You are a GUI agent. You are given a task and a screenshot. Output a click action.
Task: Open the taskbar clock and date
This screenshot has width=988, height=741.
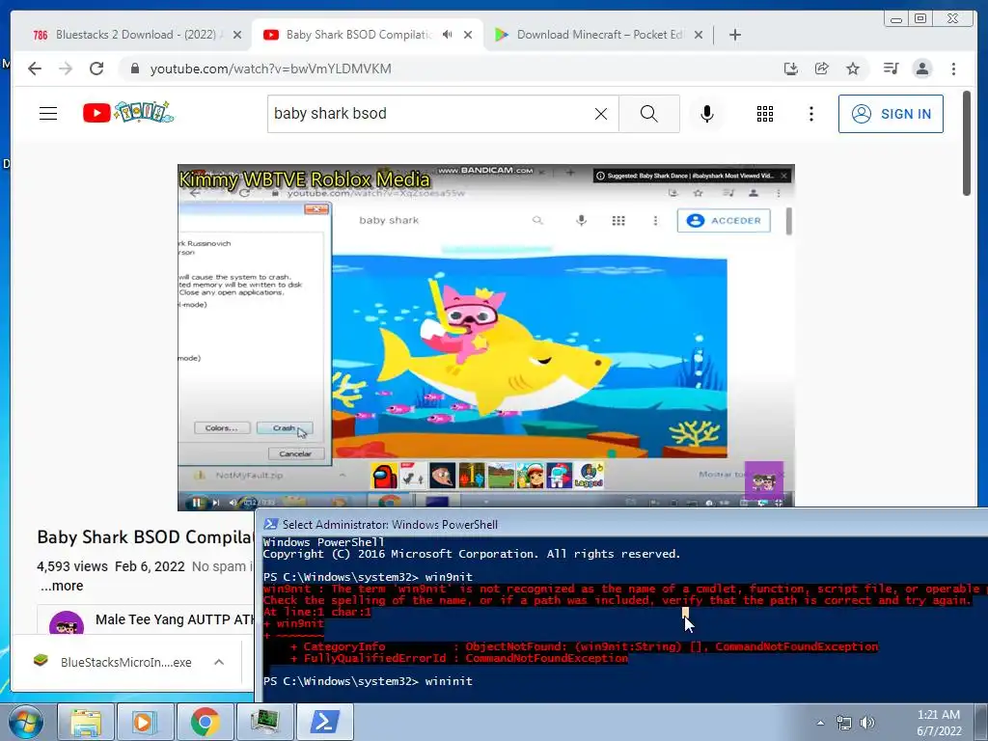[x=939, y=723]
